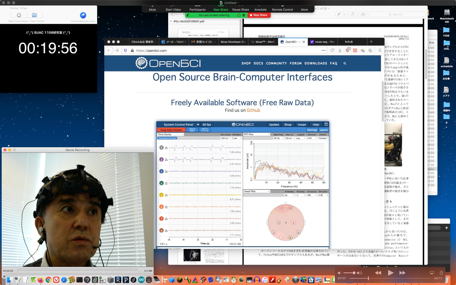This screenshot has height=285, width=456.
Task: Click the OpenBCI logo on the website header
Action: (168, 63)
